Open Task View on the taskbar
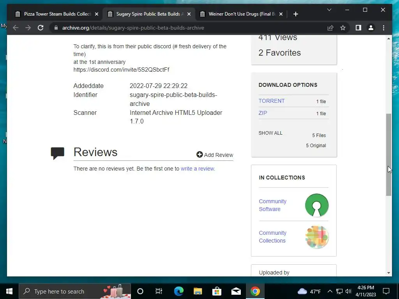Viewport: 399px width, 299px height. point(159,291)
